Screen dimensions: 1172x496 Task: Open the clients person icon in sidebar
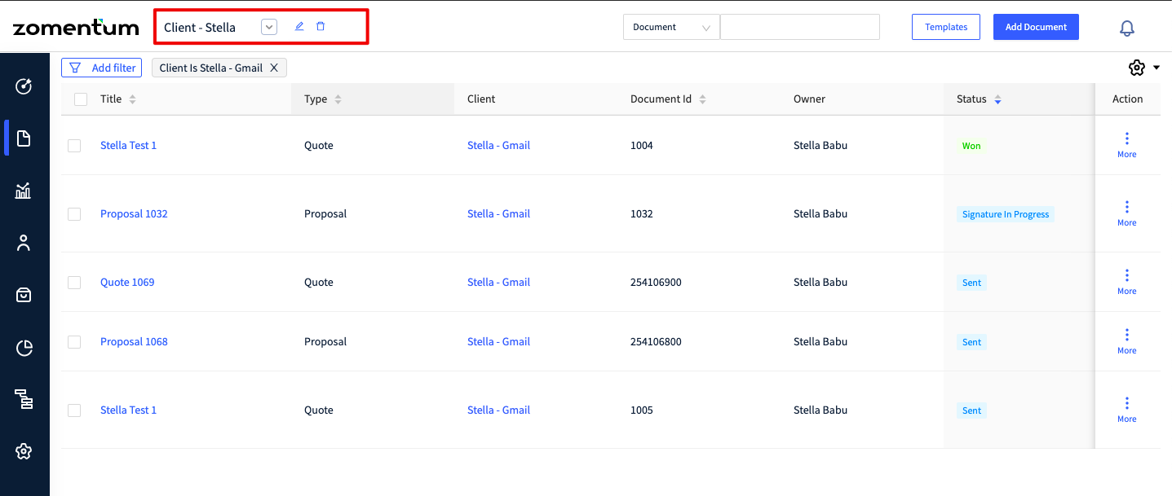click(24, 243)
